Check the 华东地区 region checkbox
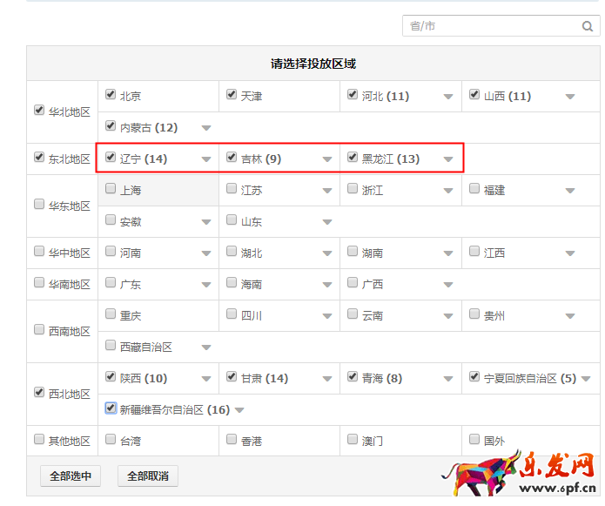The height and width of the screenshot is (506, 605). (39, 205)
